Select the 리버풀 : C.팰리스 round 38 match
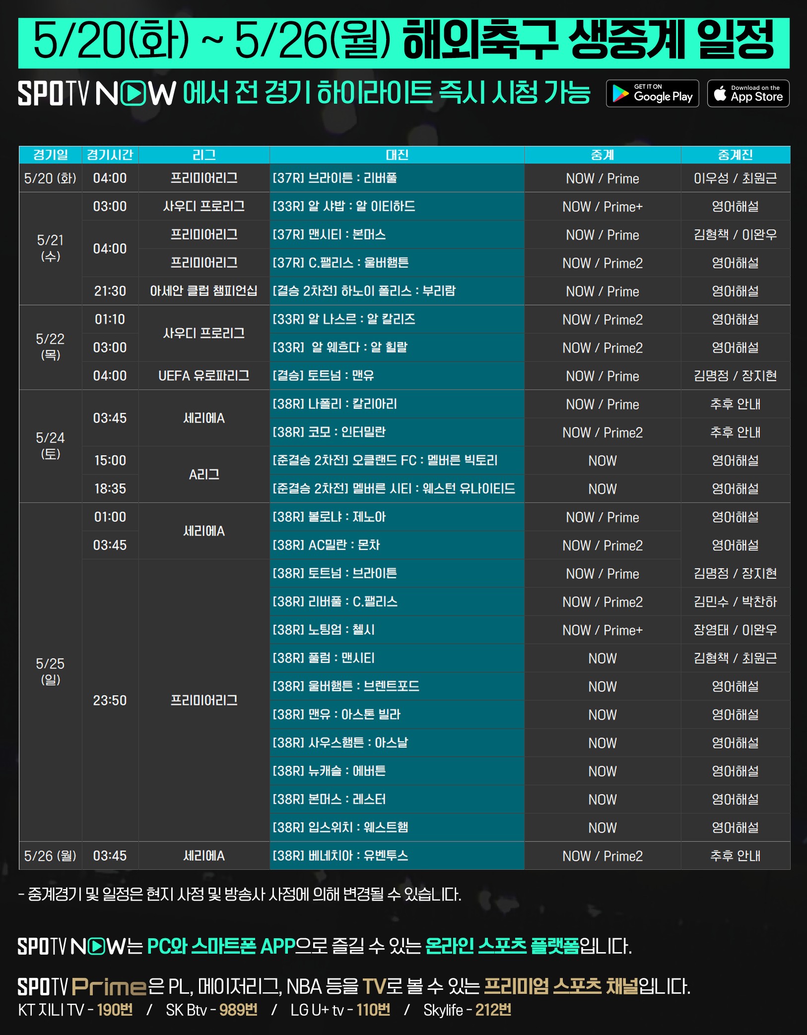 pyautogui.click(x=335, y=601)
